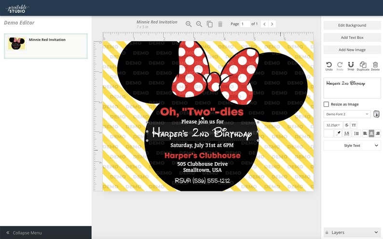Click the Undo icon
Screen dimensions: 383x239
click(329, 66)
